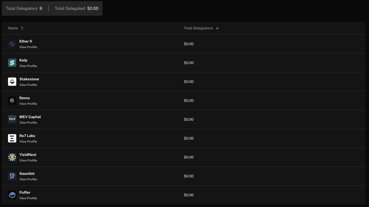The height and width of the screenshot is (207, 369).
Task: Sort table by Name column arrows
Action: pyautogui.click(x=22, y=28)
